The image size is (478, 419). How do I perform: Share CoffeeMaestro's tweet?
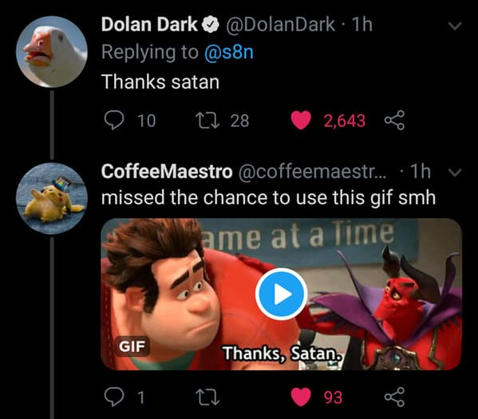click(x=394, y=397)
